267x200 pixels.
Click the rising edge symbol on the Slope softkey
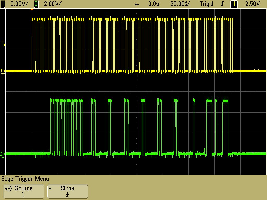pyautogui.click(x=68, y=194)
